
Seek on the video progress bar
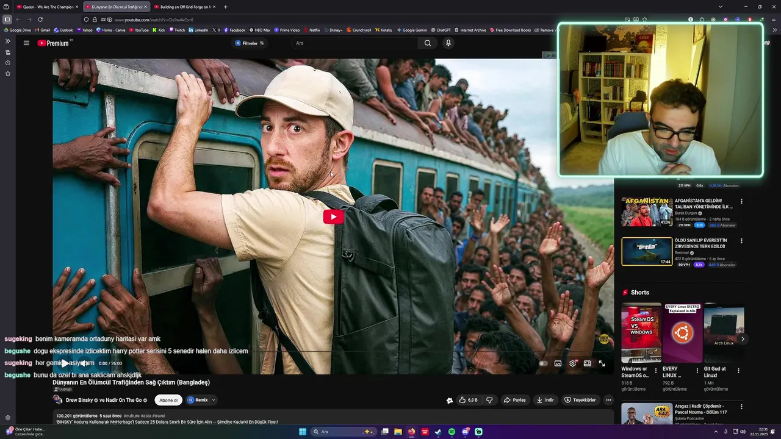coord(333,352)
